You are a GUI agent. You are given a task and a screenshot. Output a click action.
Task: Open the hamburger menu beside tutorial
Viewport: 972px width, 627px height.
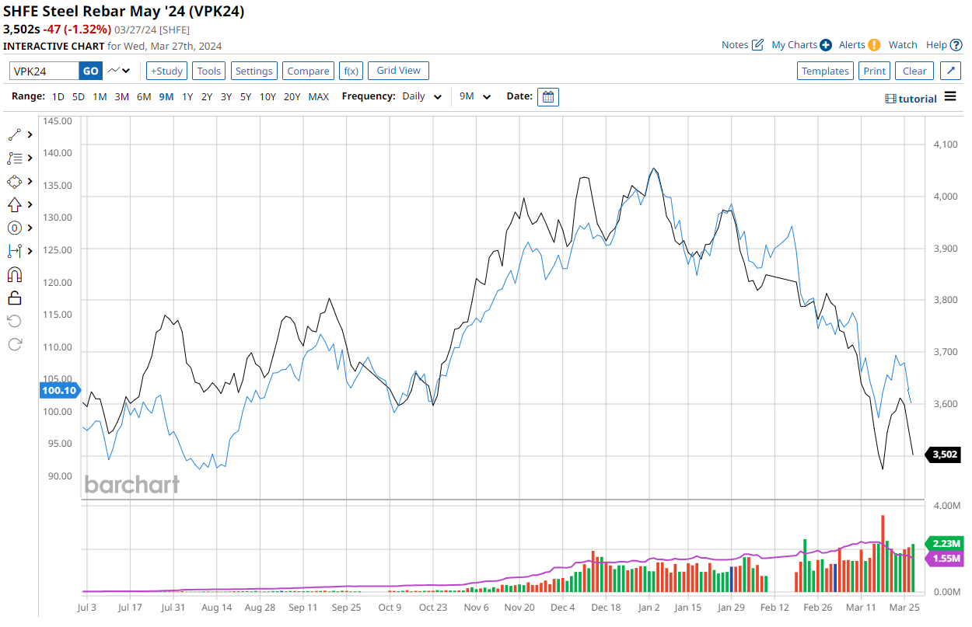950,97
